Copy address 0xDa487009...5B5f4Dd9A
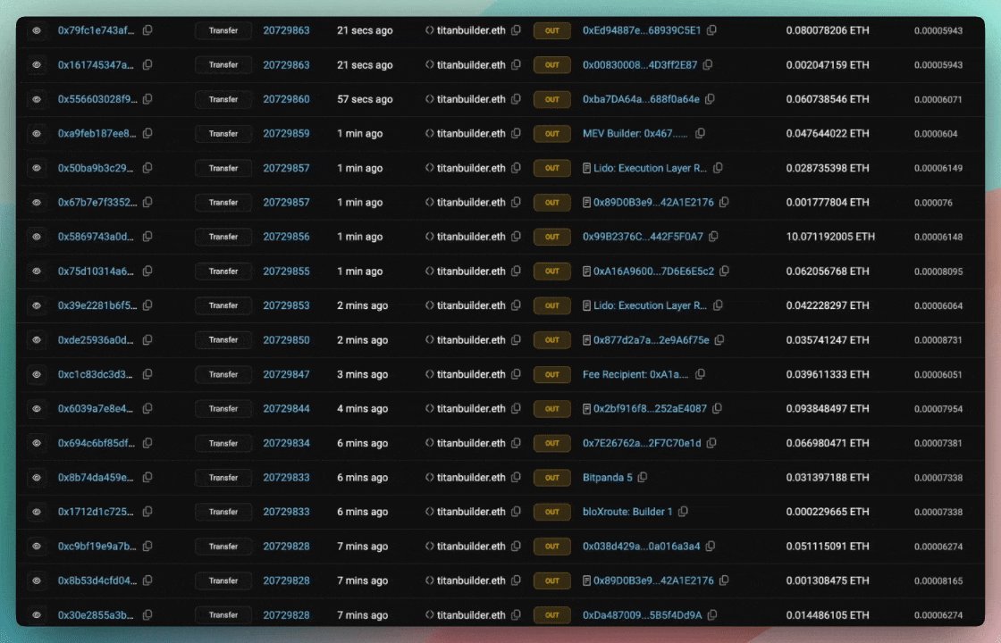Viewport: 1001px width, 643px height. coord(712,615)
